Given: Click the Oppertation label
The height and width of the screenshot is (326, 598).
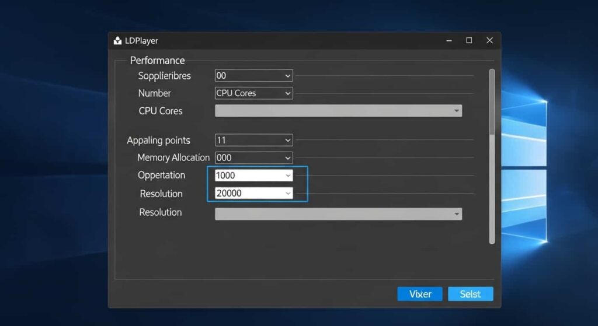Looking at the screenshot, I should click(161, 175).
